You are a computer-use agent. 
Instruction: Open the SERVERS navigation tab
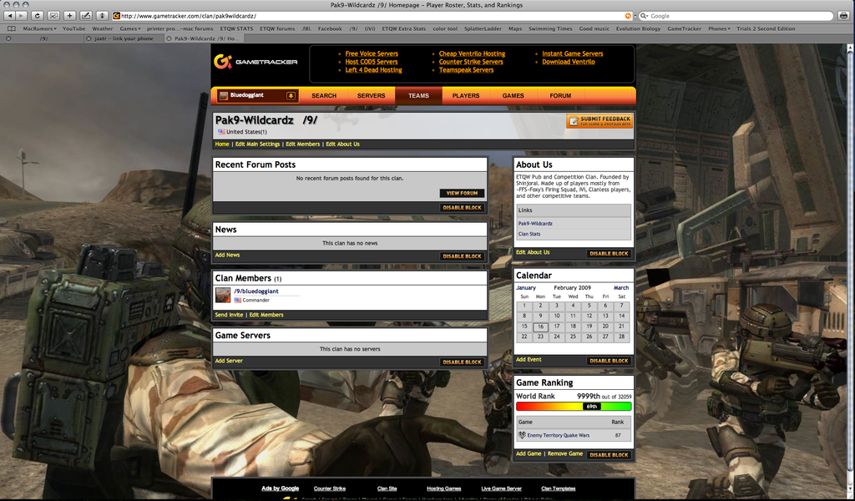point(372,95)
